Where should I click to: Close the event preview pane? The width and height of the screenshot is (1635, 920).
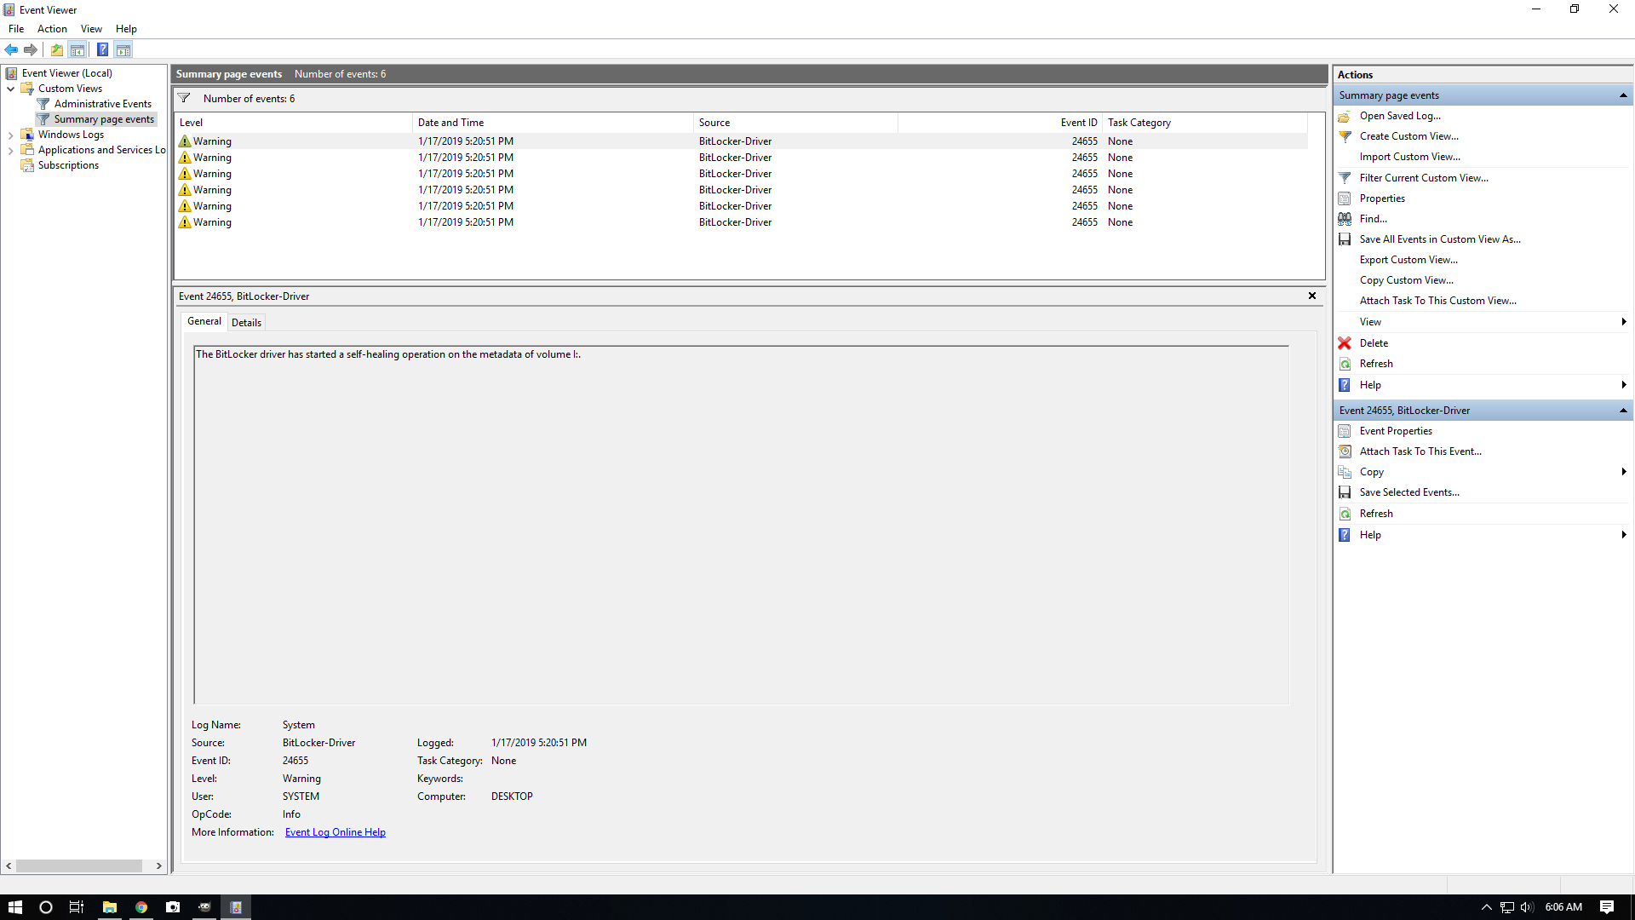click(1312, 296)
